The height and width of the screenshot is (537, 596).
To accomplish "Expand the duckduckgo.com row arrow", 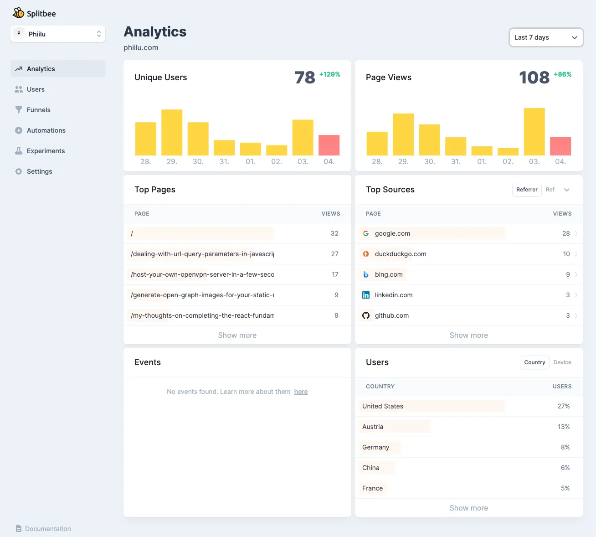I will tap(576, 254).
